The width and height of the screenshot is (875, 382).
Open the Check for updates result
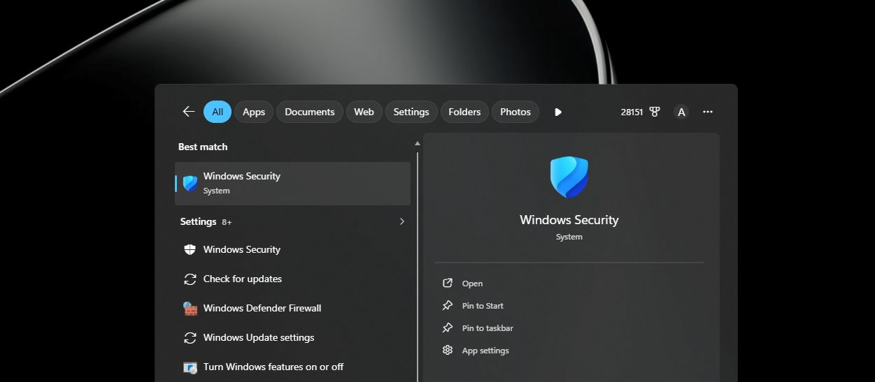[x=292, y=279]
